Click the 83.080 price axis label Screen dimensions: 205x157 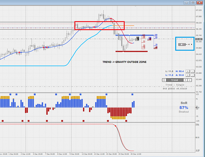pos(199,73)
